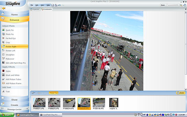Select the Fix Red Eye tool
The width and height of the screenshot is (187, 117).
(x=11, y=38)
